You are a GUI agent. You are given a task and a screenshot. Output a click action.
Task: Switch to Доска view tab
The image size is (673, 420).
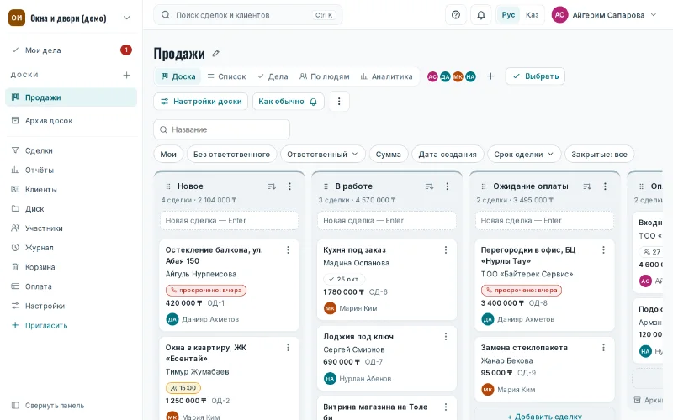point(178,76)
